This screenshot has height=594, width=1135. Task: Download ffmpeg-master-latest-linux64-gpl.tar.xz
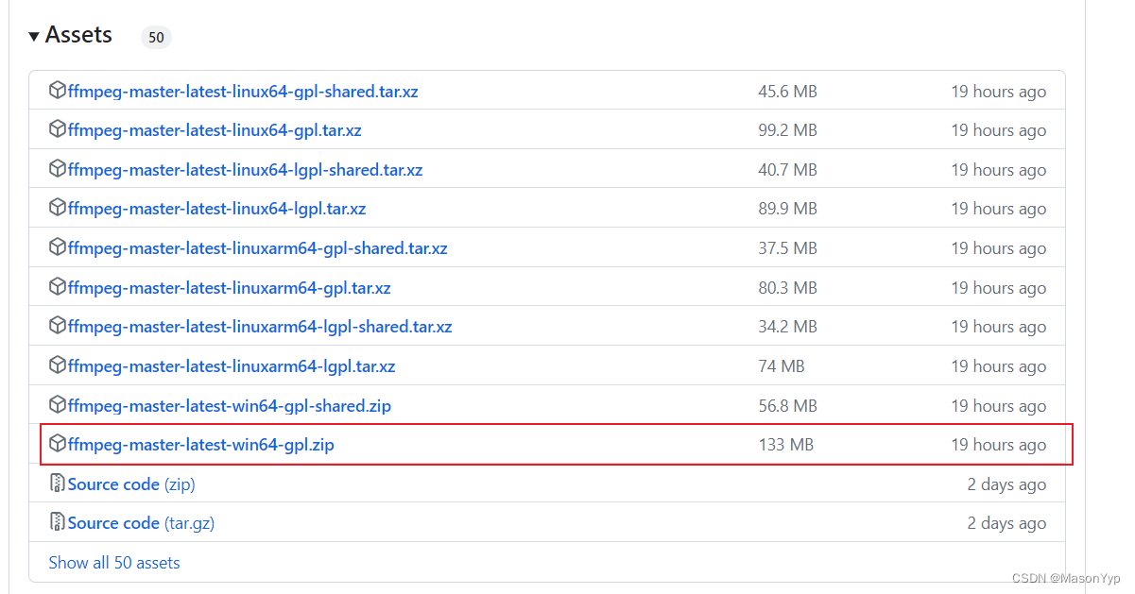215,130
